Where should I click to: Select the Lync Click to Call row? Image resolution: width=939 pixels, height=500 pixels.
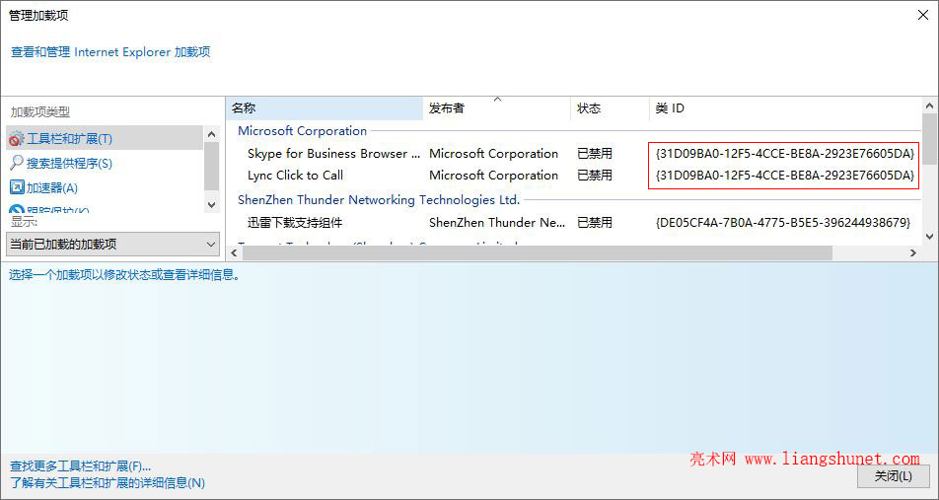(574, 176)
